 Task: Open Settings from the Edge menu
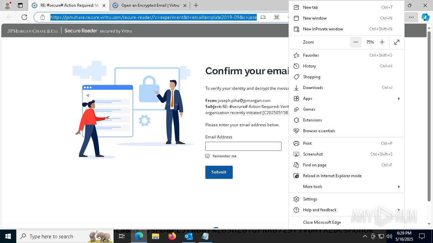pyautogui.click(x=346, y=199)
